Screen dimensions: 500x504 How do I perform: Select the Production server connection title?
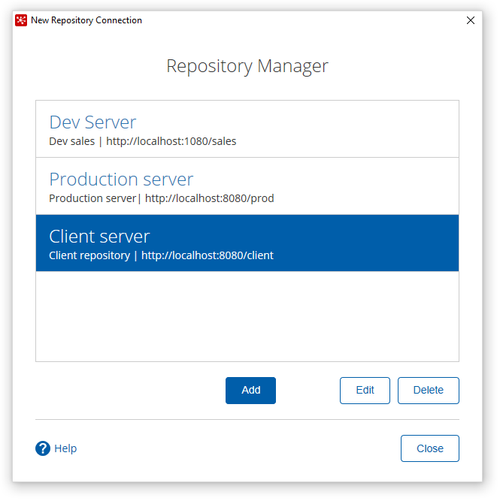[121, 180]
